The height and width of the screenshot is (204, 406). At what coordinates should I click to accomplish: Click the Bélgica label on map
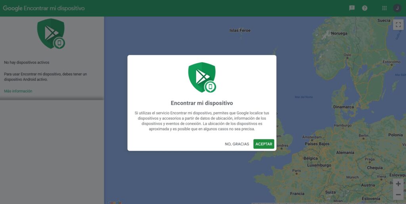pos(310,158)
